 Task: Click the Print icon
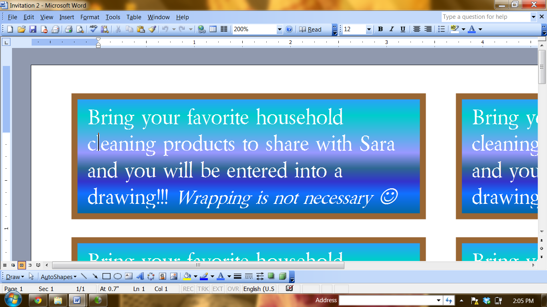69,29
